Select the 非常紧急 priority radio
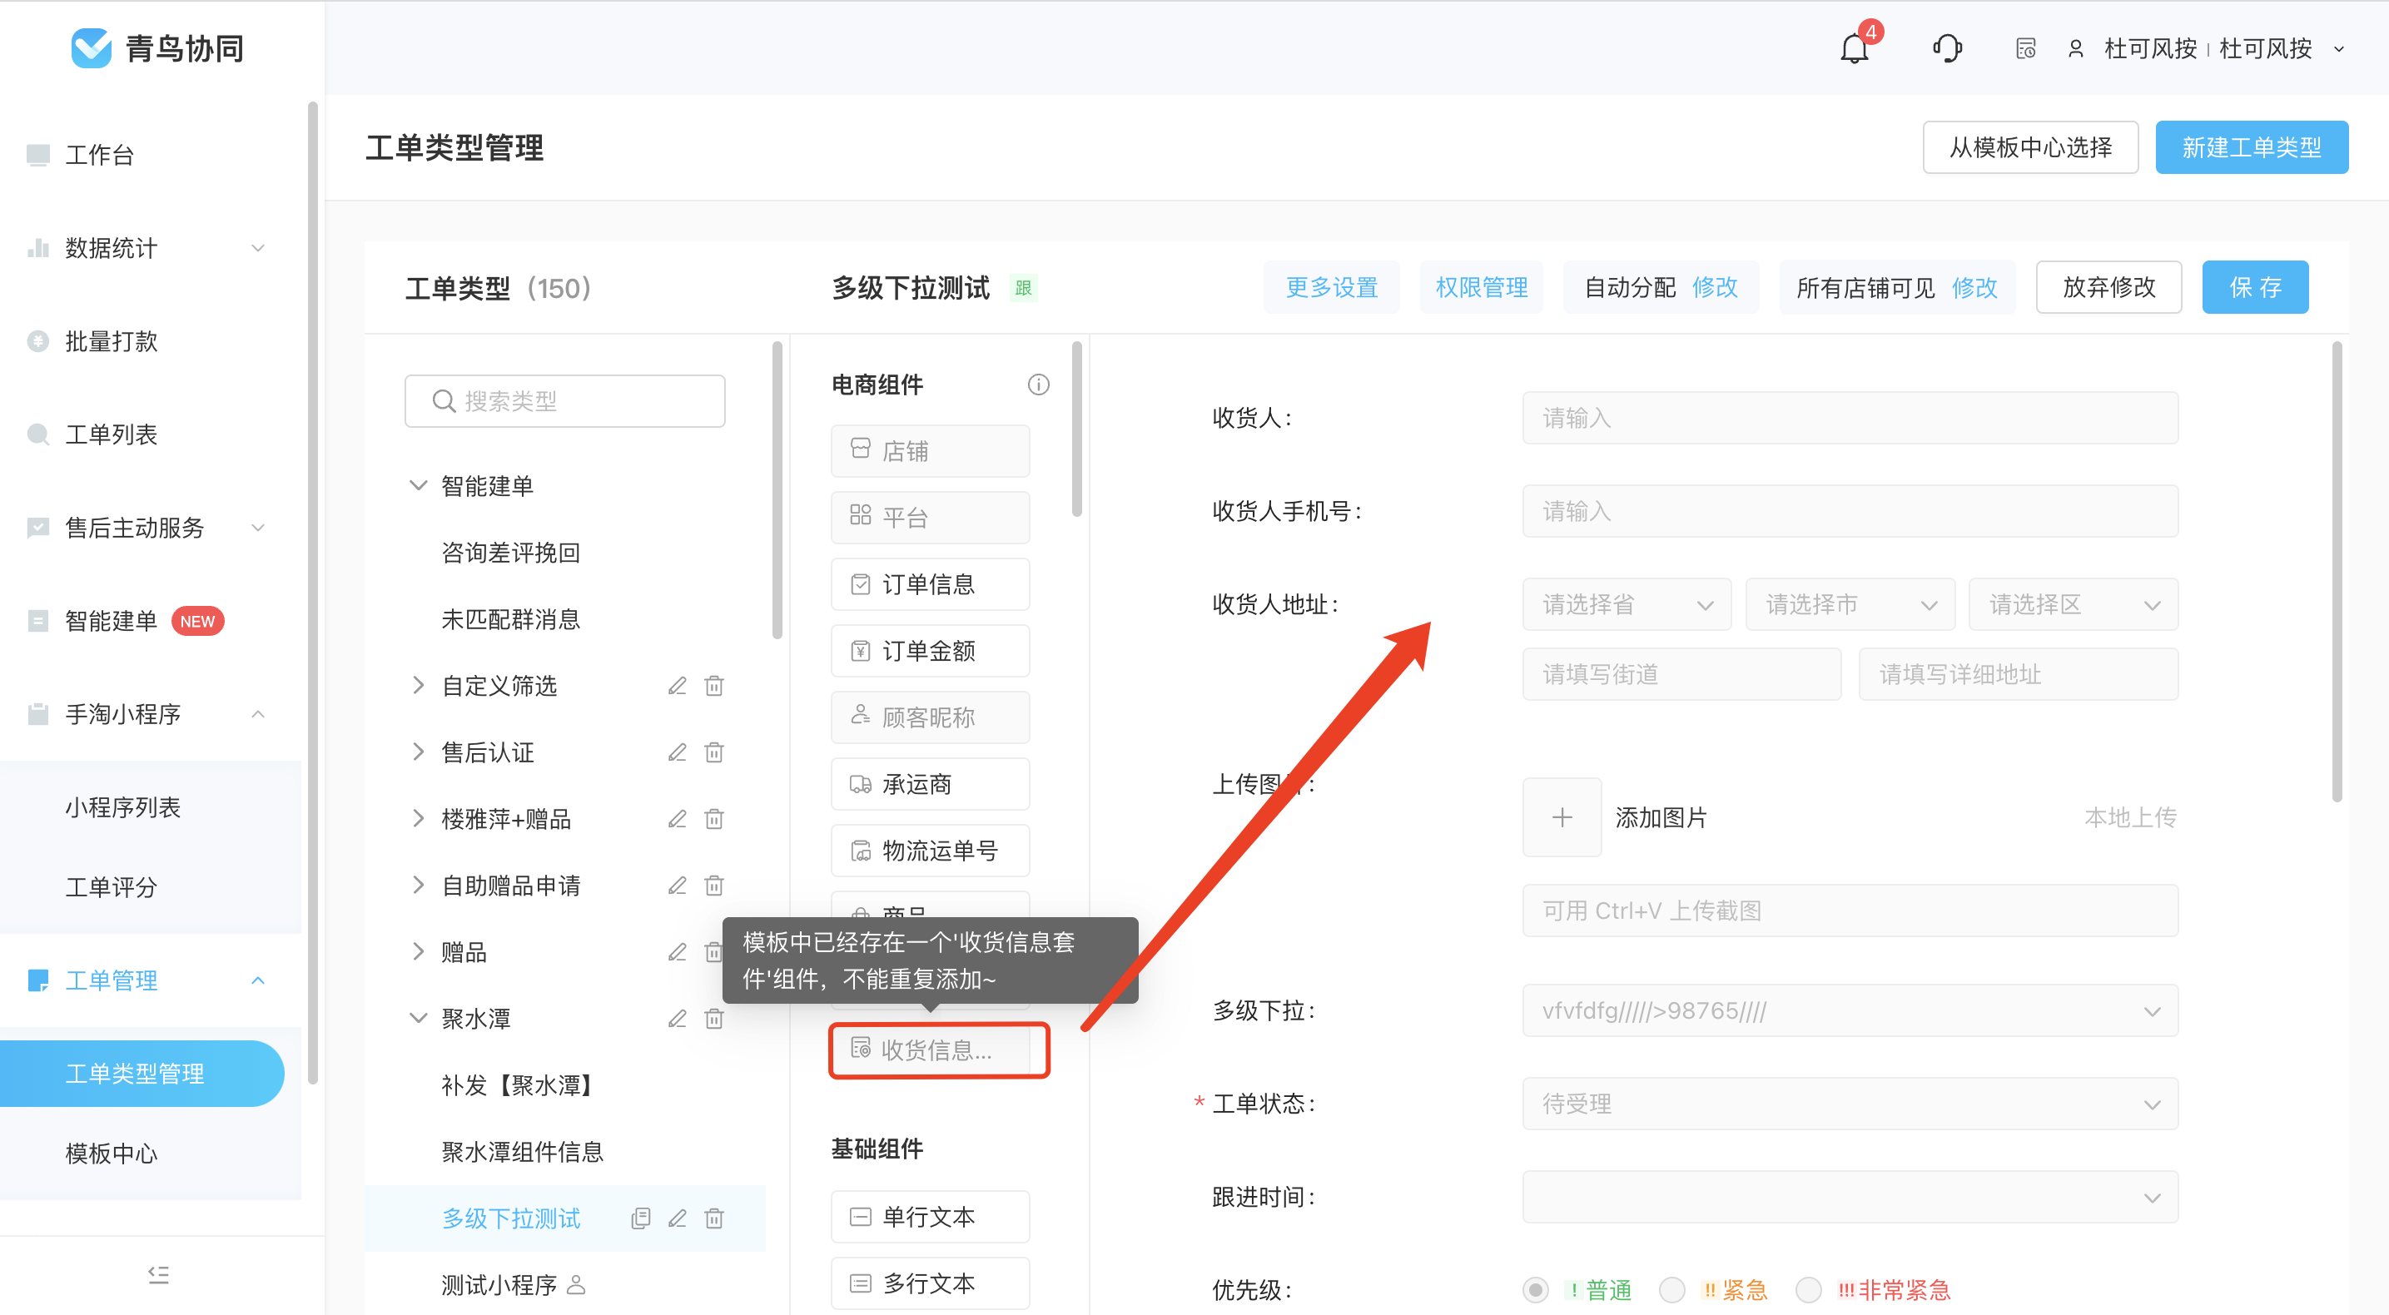Viewport: 2389px width, 1315px height. tap(1809, 1290)
